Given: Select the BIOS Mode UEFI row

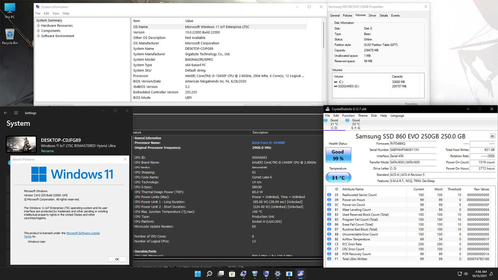Looking at the screenshot, I should (219, 98).
